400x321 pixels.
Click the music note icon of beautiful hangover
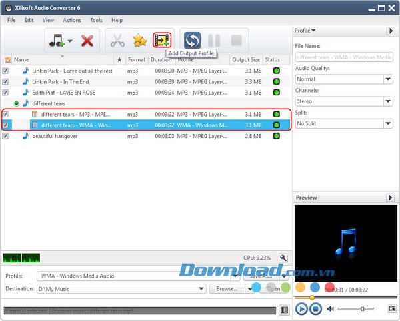pos(25,136)
